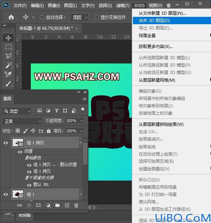Hide the 默认纹理 texture entry
This screenshot has width=211, height=223.
[29, 165]
